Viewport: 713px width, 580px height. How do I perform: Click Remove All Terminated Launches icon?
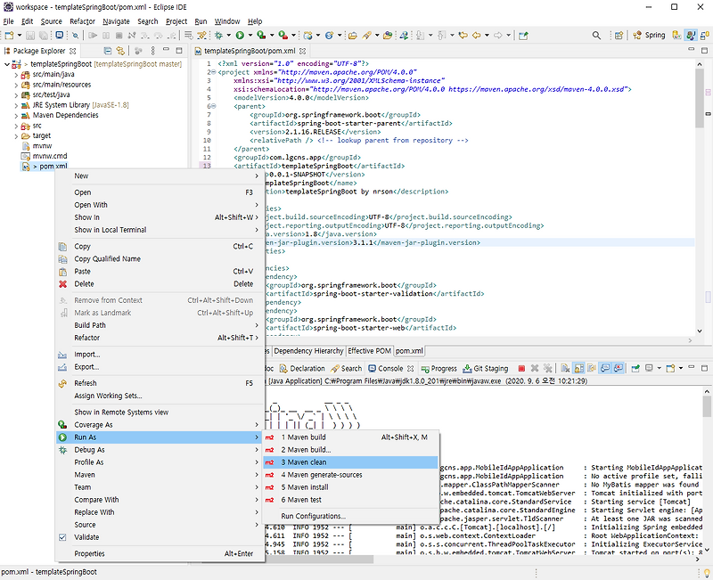(548, 368)
